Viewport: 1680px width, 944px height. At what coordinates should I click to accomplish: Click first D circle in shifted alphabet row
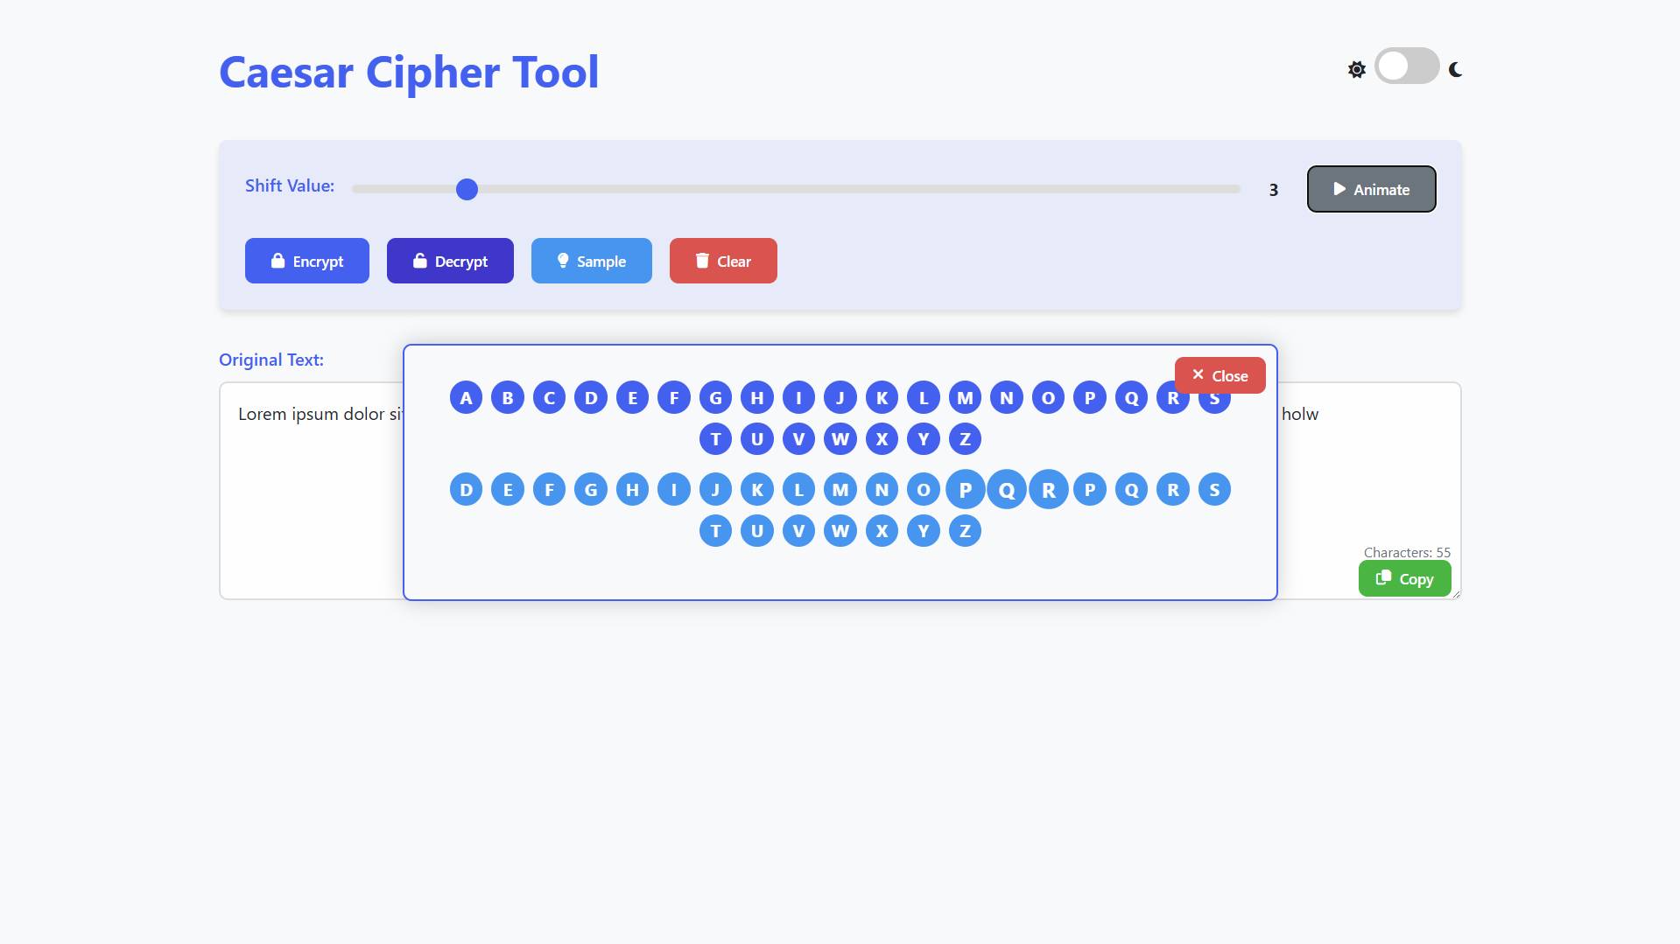coord(466,490)
